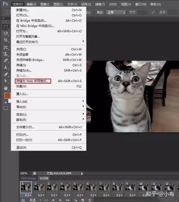The image size is (179, 202).
Task: Select the Pen tool
Action: click(x=6, y=74)
